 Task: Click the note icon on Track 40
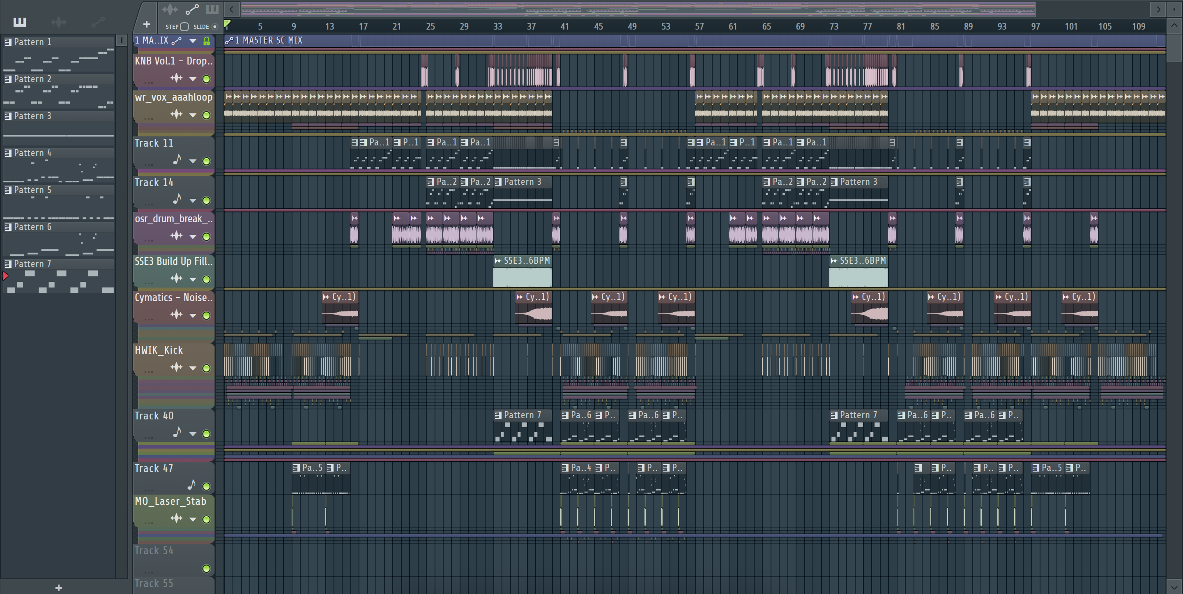[177, 432]
